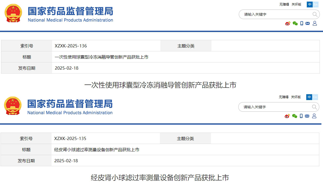Viewport: 323px width, 185px height.
Task: Click the 发布日期 label in the lower table
Action: 26,161
